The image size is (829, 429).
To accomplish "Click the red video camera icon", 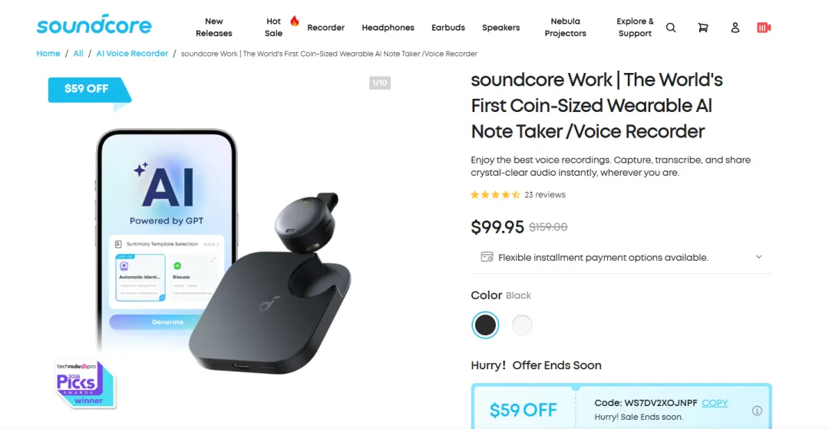I will click(x=763, y=28).
